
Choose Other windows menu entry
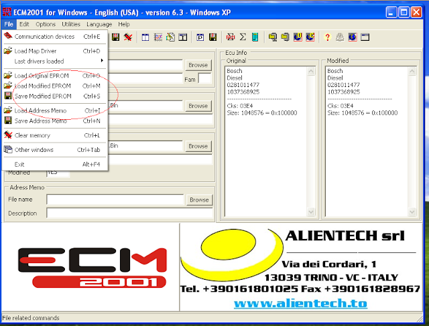tap(55, 150)
